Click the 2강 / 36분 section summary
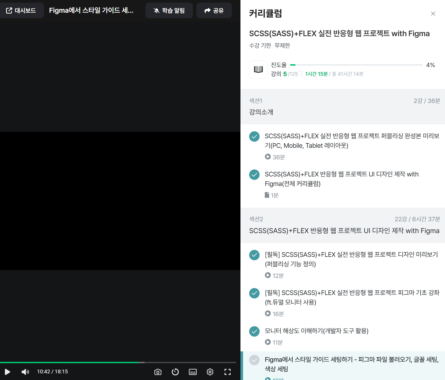 (x=427, y=101)
